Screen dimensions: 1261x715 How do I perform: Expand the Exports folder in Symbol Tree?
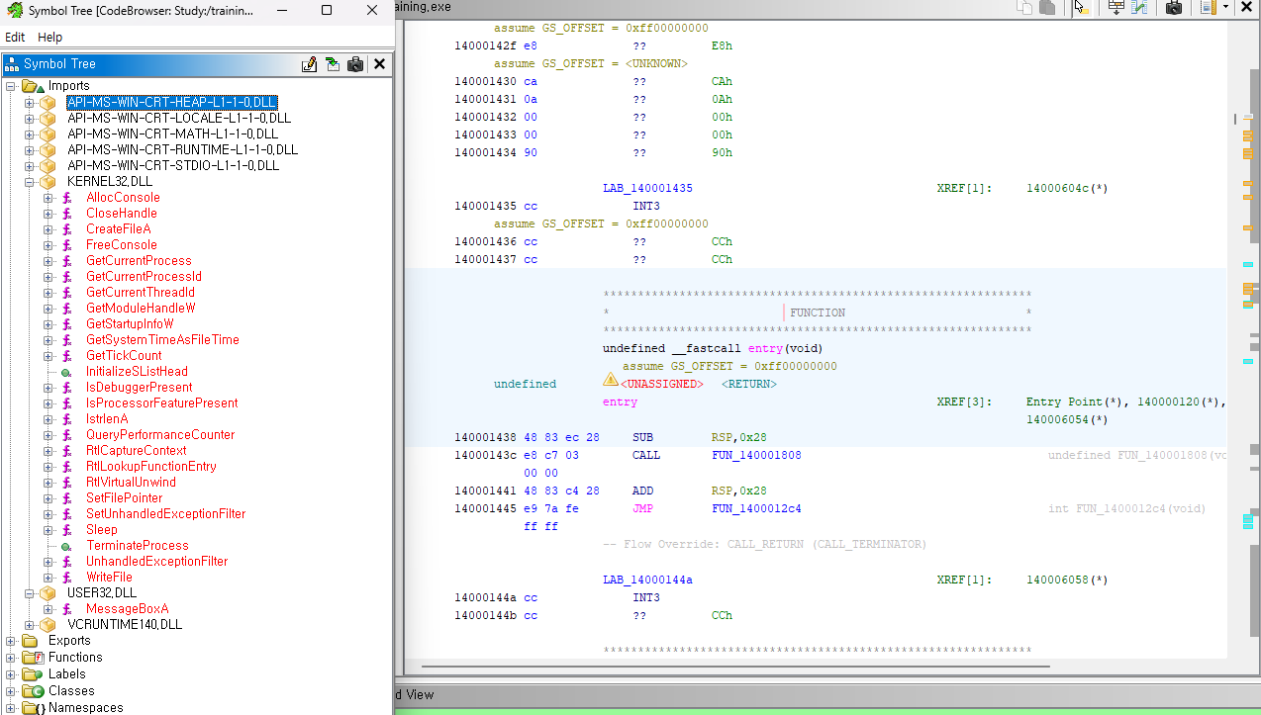(8, 641)
